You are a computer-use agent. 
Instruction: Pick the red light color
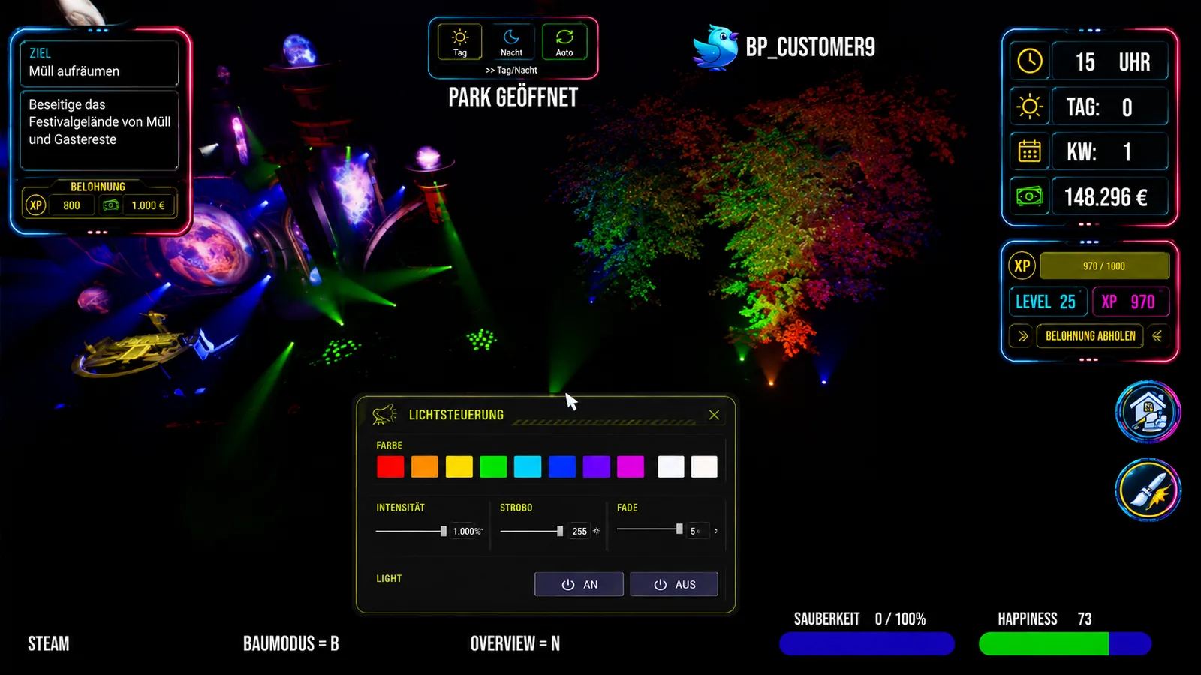tap(390, 466)
